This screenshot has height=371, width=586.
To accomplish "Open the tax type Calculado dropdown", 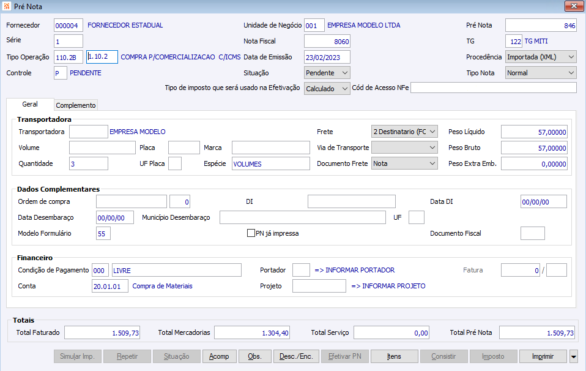I will [x=327, y=89].
